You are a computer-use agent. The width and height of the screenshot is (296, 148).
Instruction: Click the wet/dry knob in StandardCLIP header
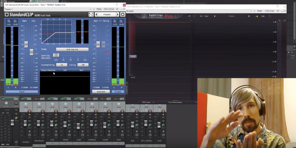pyautogui.click(x=121, y=9)
